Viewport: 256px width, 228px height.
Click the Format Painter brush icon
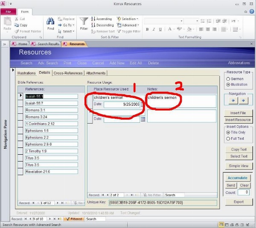click(17, 31)
